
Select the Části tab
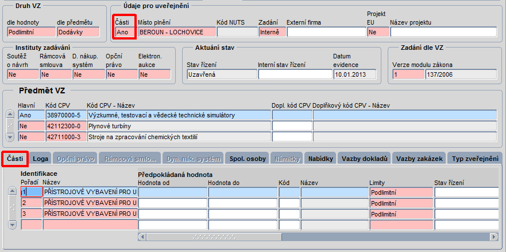[x=15, y=159]
